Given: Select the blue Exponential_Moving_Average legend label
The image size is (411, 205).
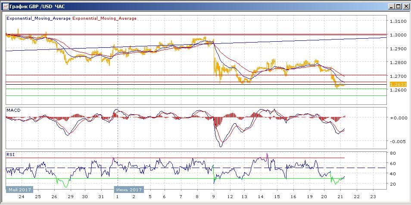Looking at the screenshot, I should [38, 18].
